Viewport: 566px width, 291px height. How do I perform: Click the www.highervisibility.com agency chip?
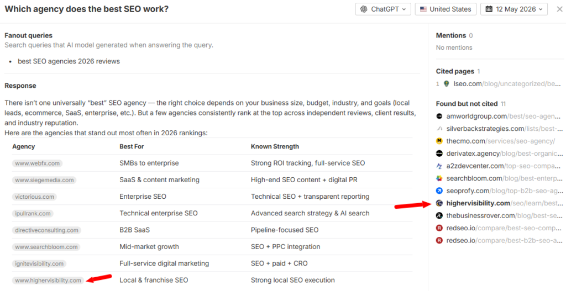click(x=48, y=280)
